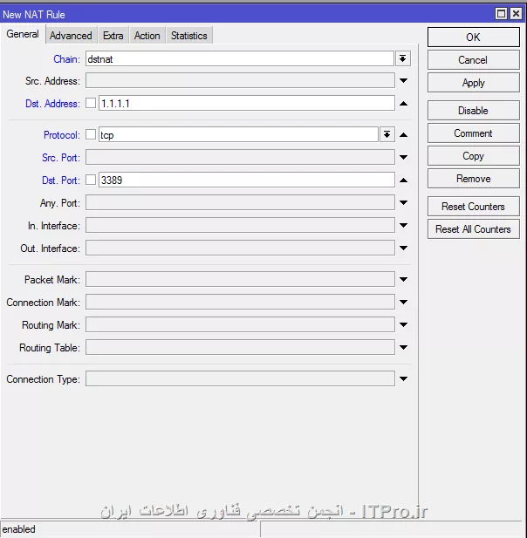Toggle the Dst. Address invert checkbox
The image size is (527, 538).
[x=91, y=103]
